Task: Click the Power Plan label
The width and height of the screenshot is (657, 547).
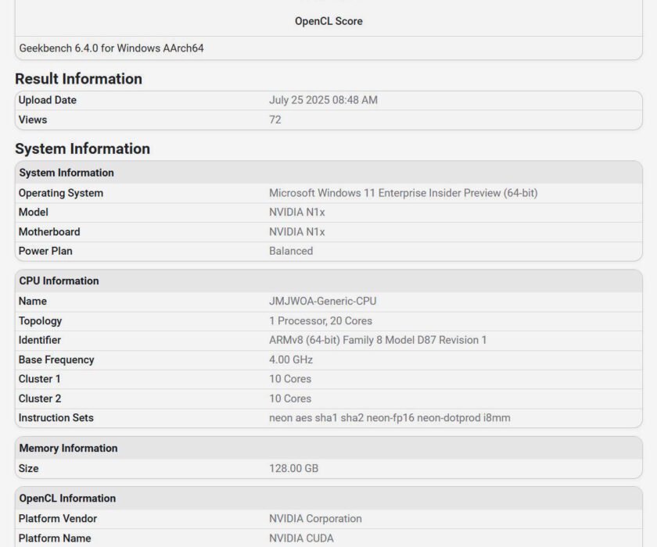Action: pyautogui.click(x=45, y=251)
